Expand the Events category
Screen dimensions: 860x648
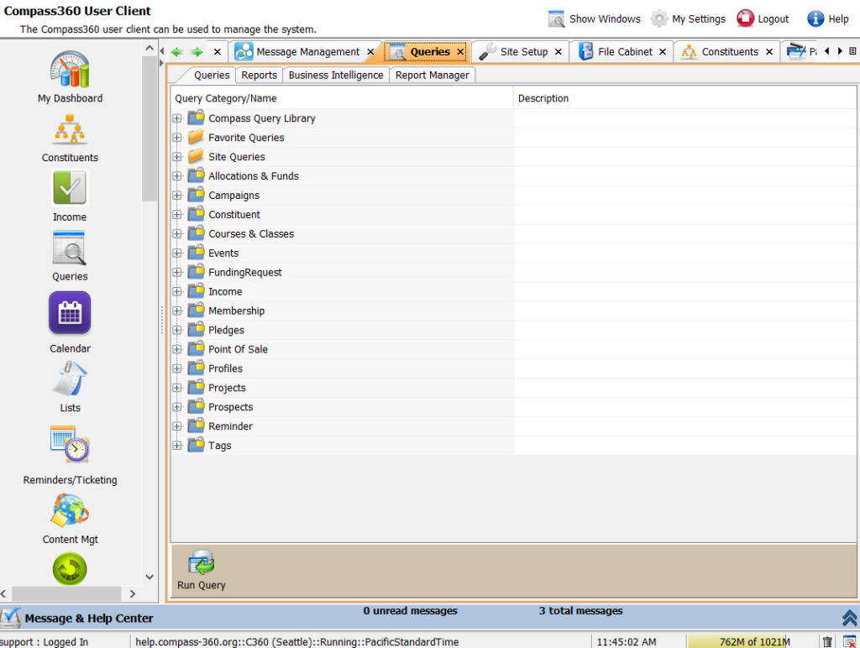177,253
